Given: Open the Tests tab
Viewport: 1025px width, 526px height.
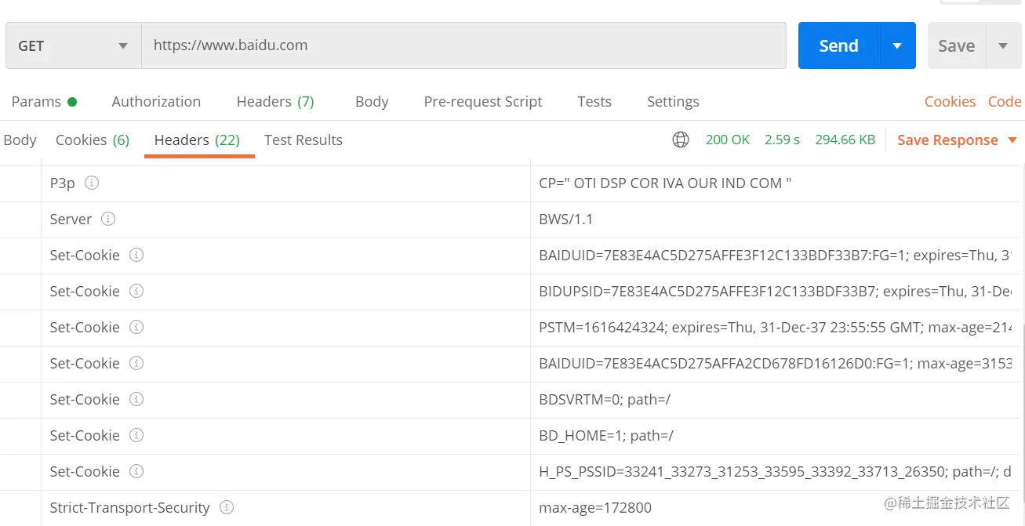Looking at the screenshot, I should point(594,101).
